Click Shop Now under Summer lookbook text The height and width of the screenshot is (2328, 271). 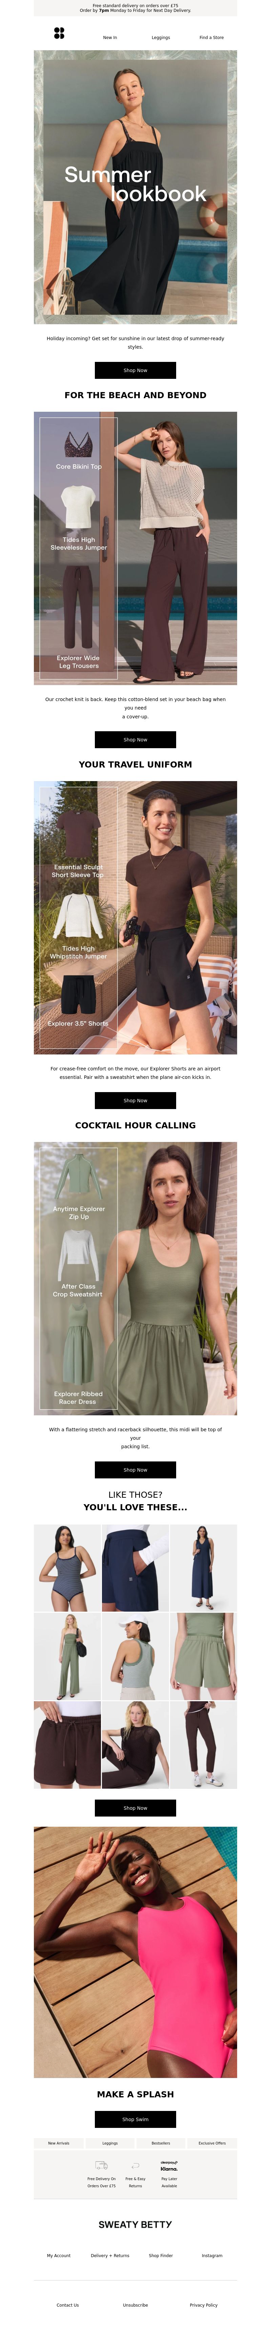tap(135, 370)
